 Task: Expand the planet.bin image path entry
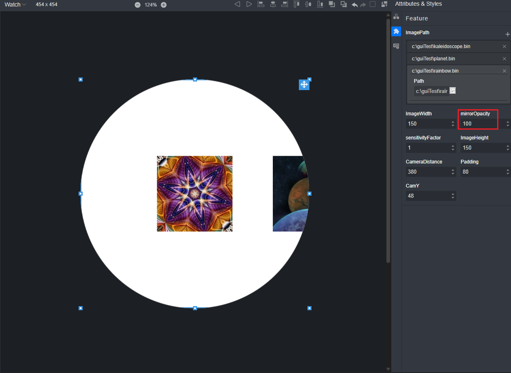(433, 59)
